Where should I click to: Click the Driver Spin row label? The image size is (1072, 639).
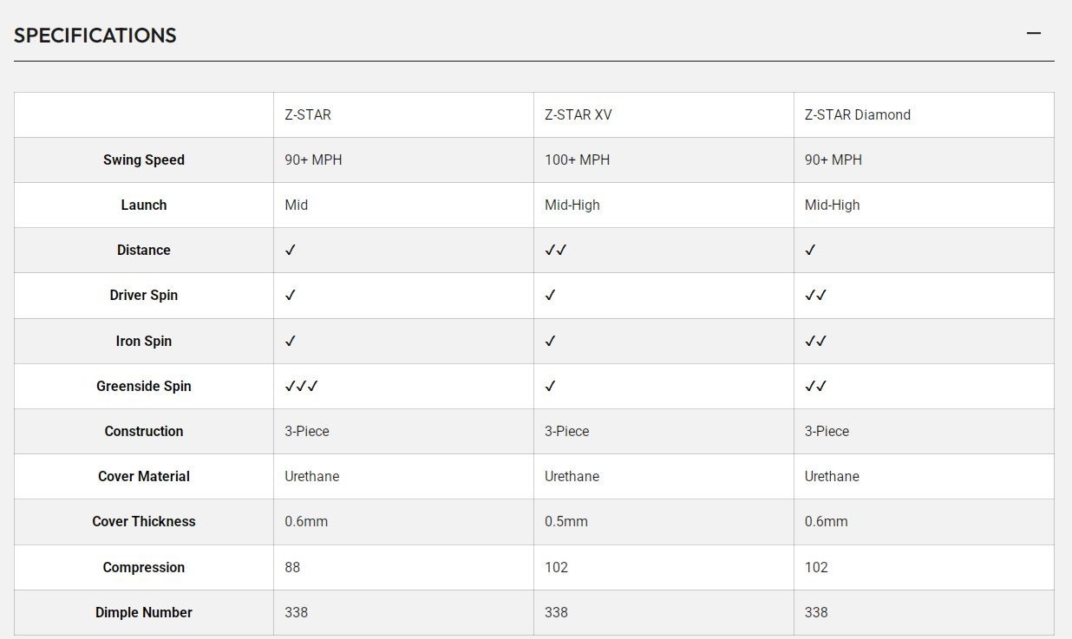(x=144, y=295)
